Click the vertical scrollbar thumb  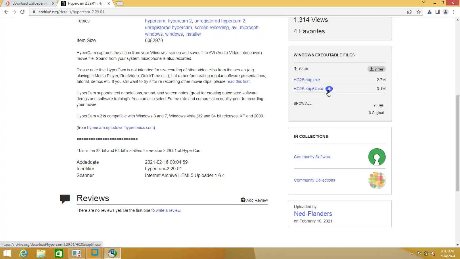pos(457,143)
